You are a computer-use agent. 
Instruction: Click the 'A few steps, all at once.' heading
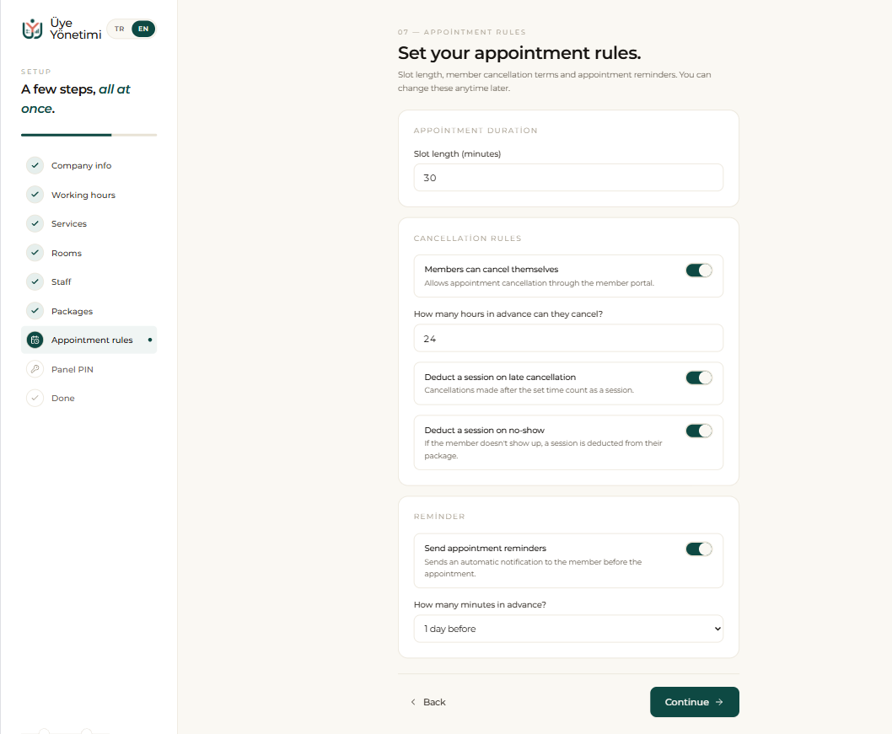click(76, 99)
